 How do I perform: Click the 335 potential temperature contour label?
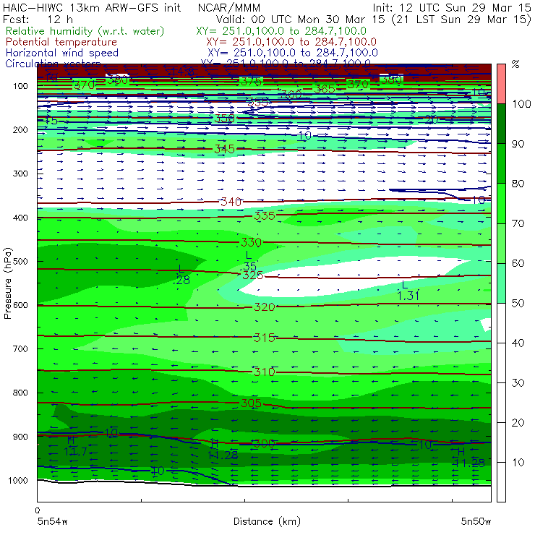(x=265, y=215)
